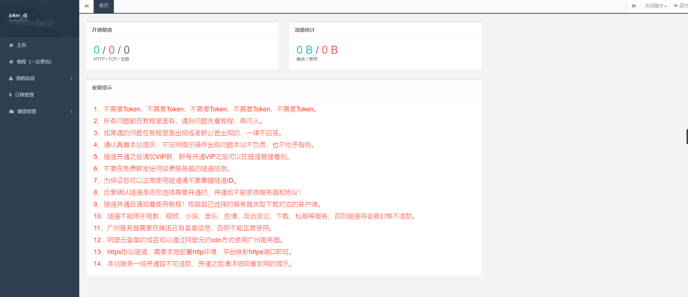Screen dimensions: 688x297
Task: Click tip 4 about 请认真看本站提示
Action: (x=205, y=145)
